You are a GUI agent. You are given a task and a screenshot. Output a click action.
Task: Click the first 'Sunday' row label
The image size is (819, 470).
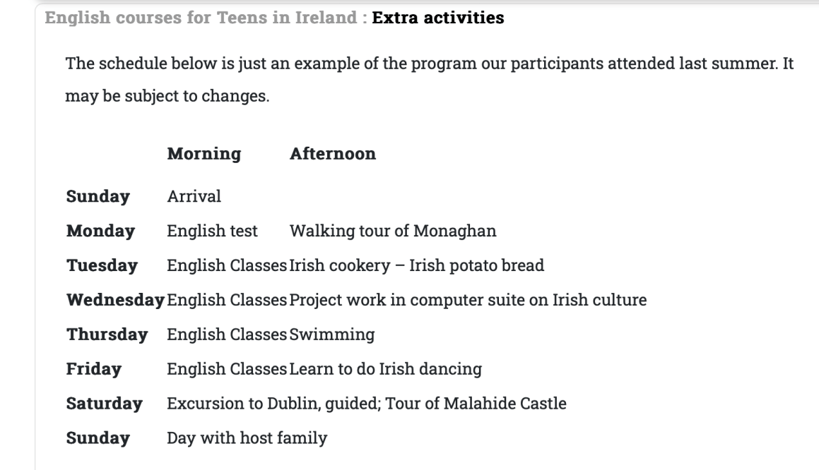pyautogui.click(x=98, y=197)
